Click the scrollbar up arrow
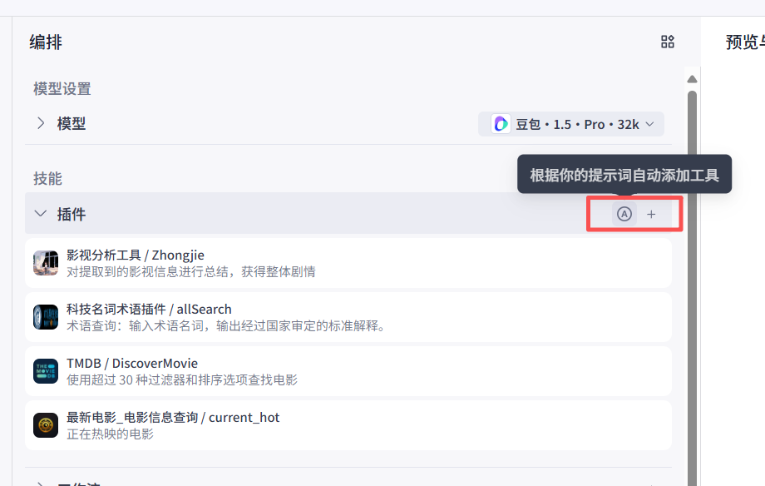765x486 pixels. click(692, 79)
